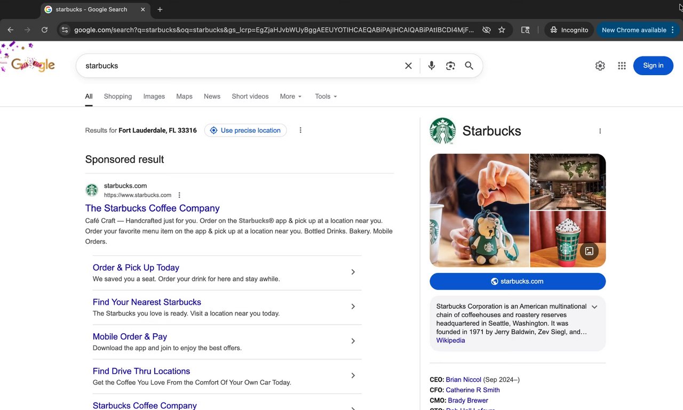
Task: Open site information icon in address bar
Action: [x=65, y=30]
